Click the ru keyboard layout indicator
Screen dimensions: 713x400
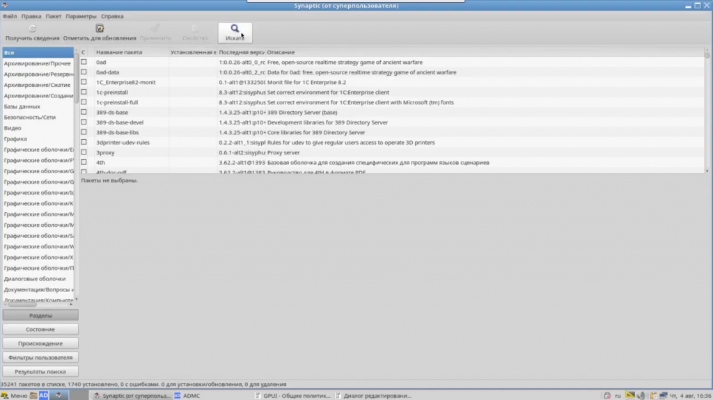click(x=618, y=395)
